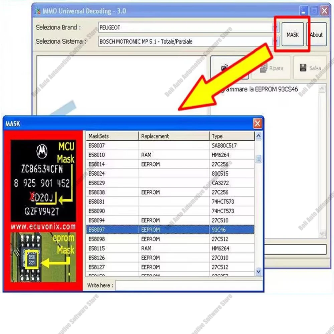Click the IMMO Universal Decoding title bar icon
The height and width of the screenshot is (334, 334).
pos(37,11)
